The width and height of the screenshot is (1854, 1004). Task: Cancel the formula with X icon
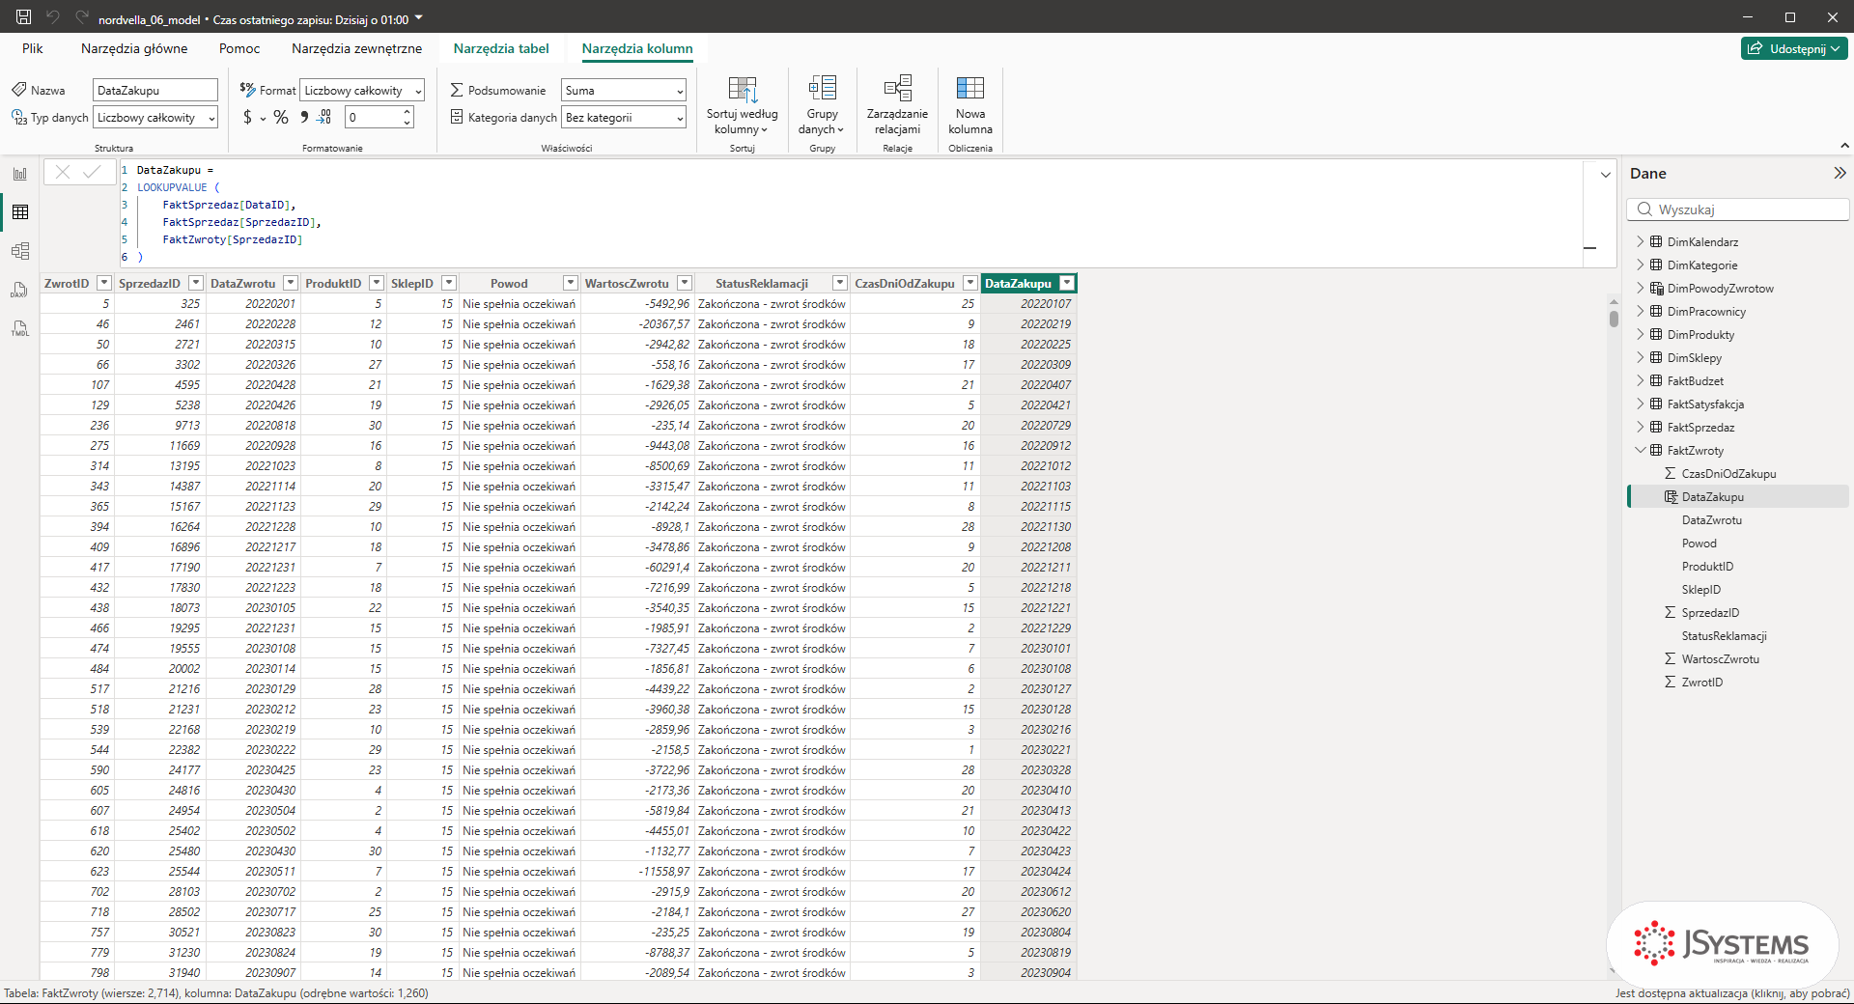(x=63, y=172)
